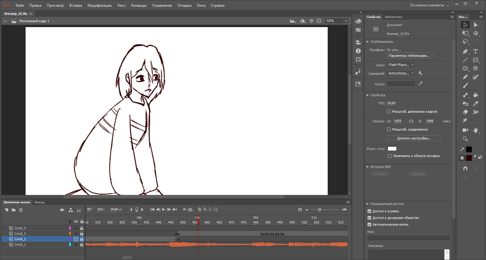Uncheck Доступ к дочерним объектам

369,218
